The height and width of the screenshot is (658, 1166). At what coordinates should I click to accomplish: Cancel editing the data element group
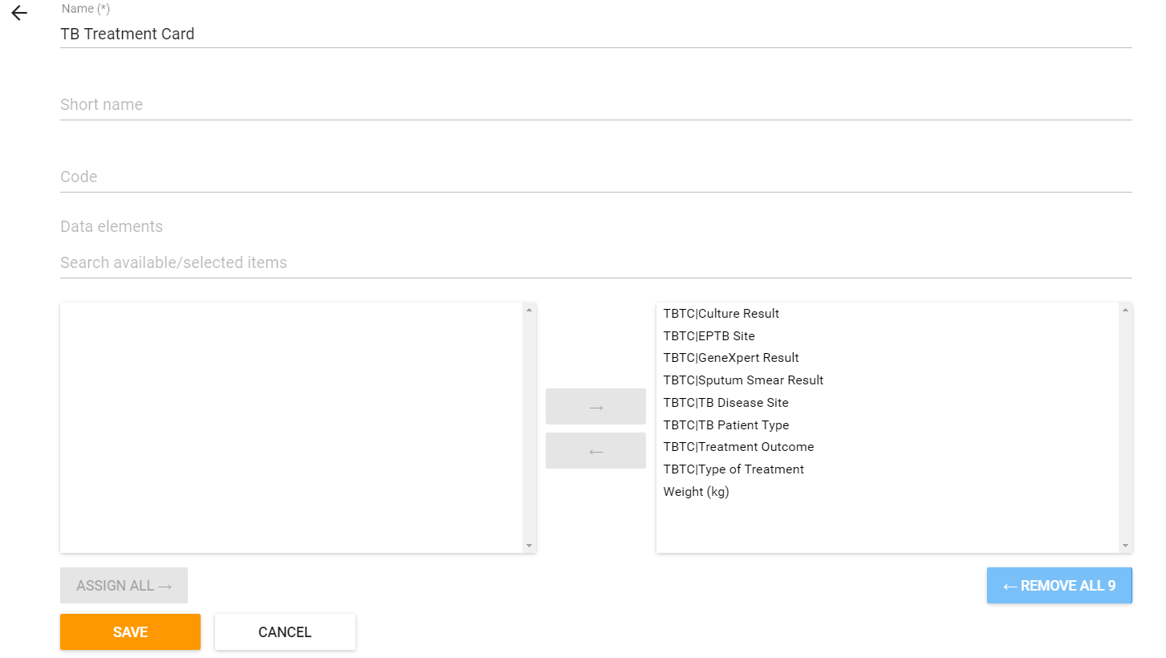(285, 632)
